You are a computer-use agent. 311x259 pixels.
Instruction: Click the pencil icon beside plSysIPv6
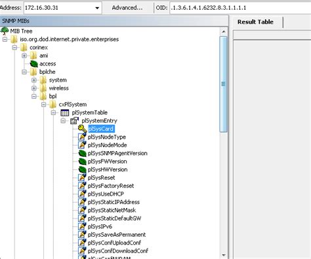coord(82,226)
